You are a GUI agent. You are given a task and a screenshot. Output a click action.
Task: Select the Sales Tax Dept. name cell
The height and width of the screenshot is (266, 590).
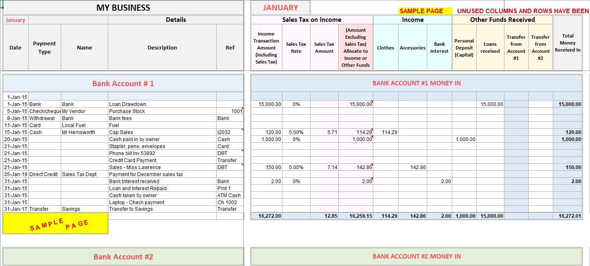(x=84, y=174)
